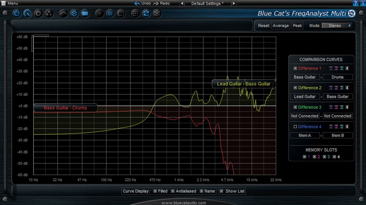The width and height of the screenshot is (366, 205).
Task: Open Difference 1 Bass Guitar source dropdown
Action: coord(305,77)
